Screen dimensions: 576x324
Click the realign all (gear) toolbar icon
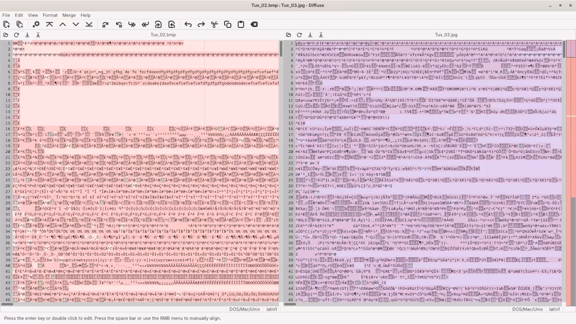coord(36,24)
